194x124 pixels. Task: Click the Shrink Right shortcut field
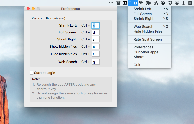96,39
